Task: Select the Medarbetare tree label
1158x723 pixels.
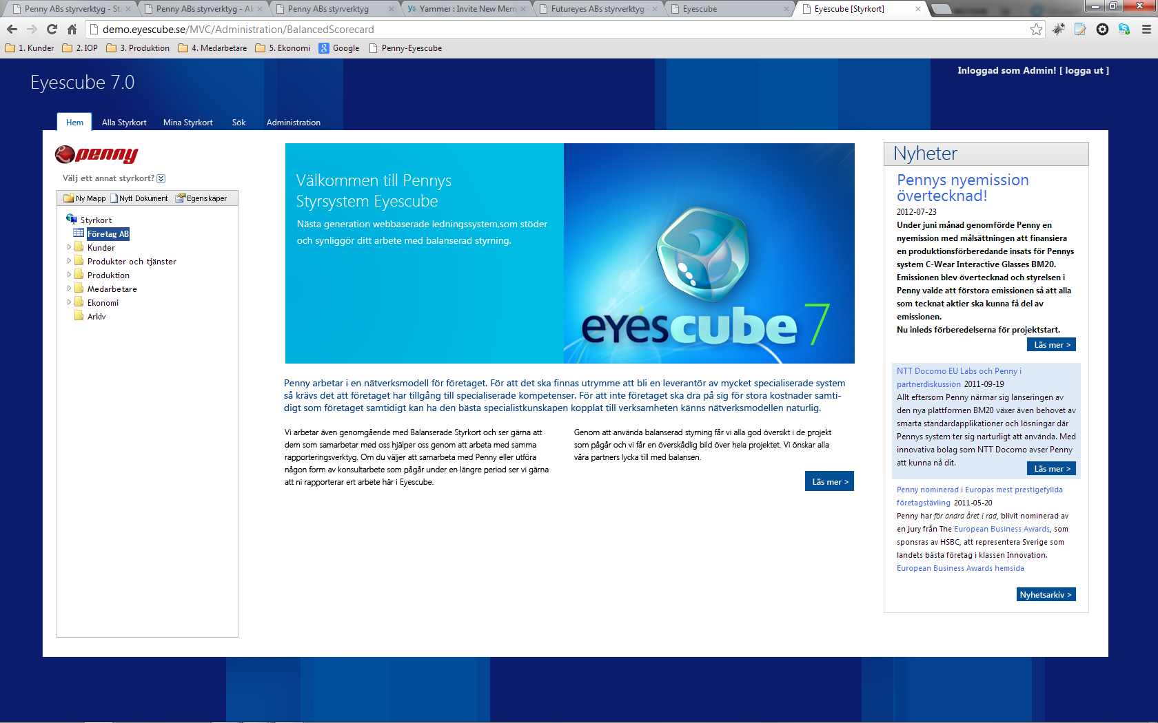Action: tap(112, 289)
